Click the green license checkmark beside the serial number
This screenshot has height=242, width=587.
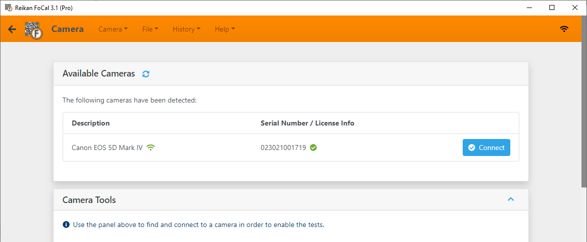pyautogui.click(x=313, y=147)
